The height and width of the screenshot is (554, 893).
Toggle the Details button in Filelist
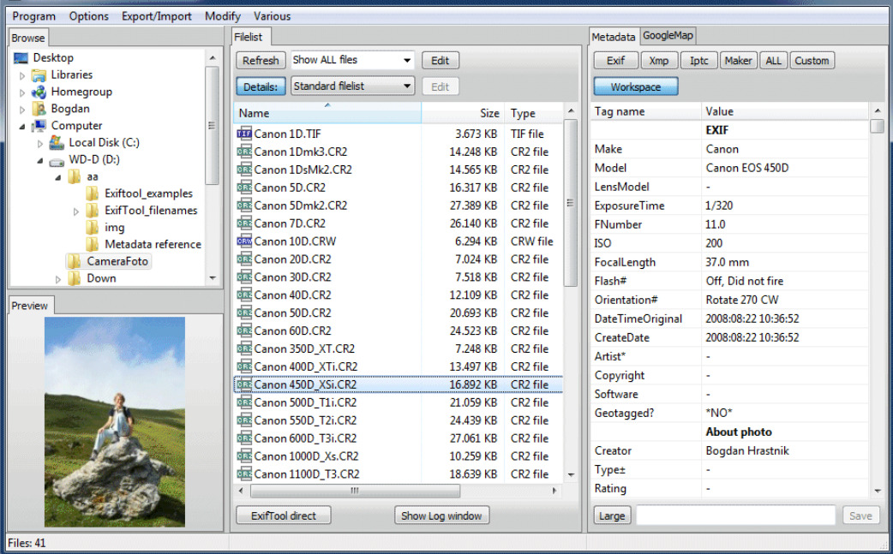(x=261, y=86)
